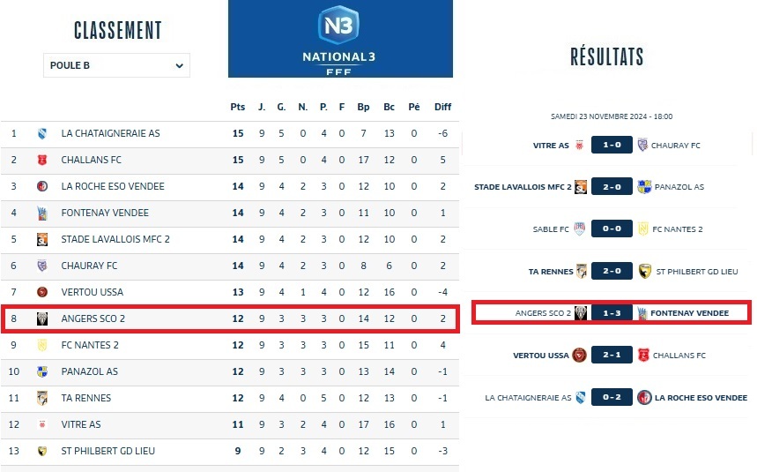The width and height of the screenshot is (757, 472).
Task: Open the Vitre AS 1-0 score box
Action: 612,145
